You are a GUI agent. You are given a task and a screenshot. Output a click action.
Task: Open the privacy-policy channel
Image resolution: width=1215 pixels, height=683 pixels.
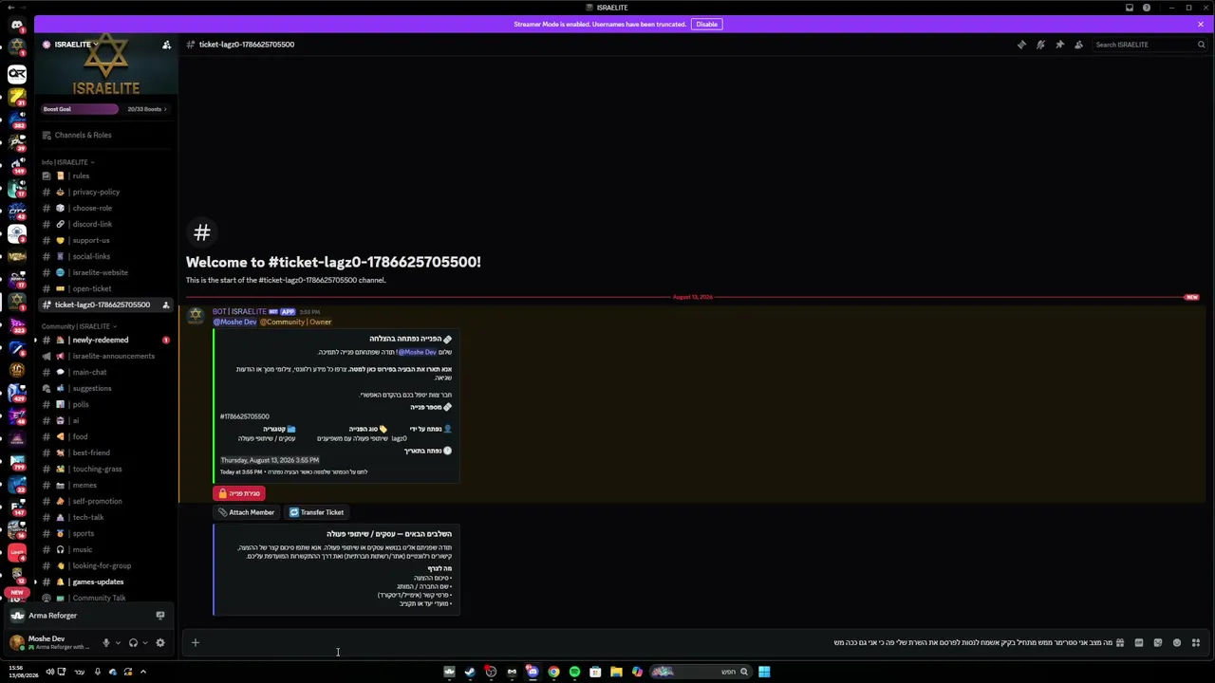tap(105, 192)
